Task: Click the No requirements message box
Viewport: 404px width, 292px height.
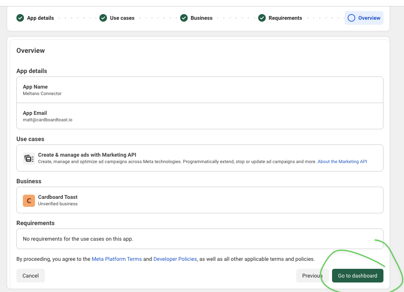Action: click(200, 239)
